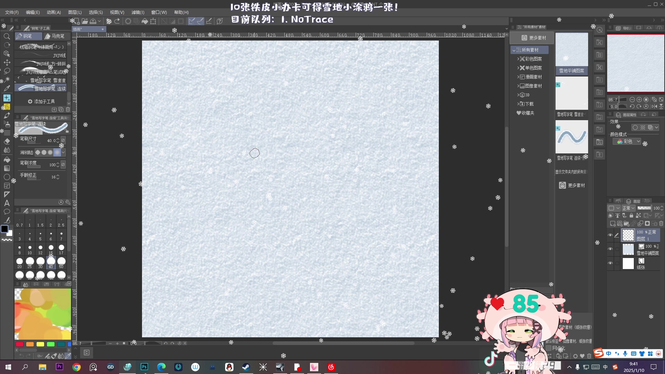665x374 pixels.
Task: Select the Text (A) tool
Action: [7, 203]
